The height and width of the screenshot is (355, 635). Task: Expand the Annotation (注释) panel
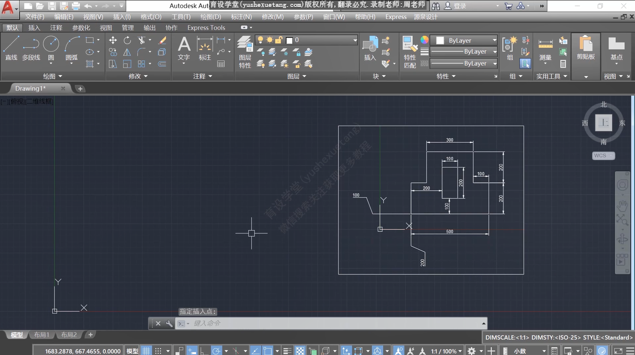click(x=203, y=76)
